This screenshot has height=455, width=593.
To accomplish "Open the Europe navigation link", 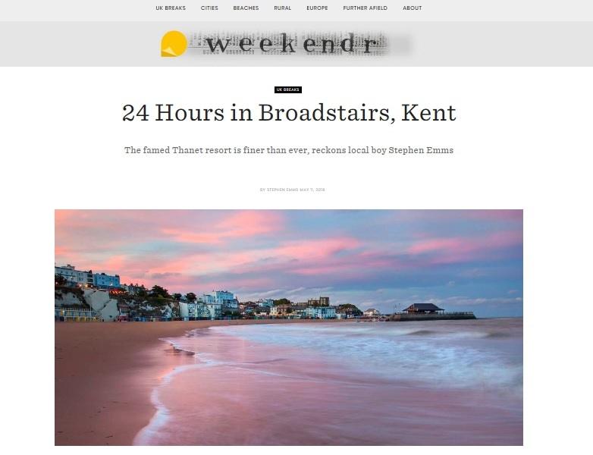I will (317, 8).
